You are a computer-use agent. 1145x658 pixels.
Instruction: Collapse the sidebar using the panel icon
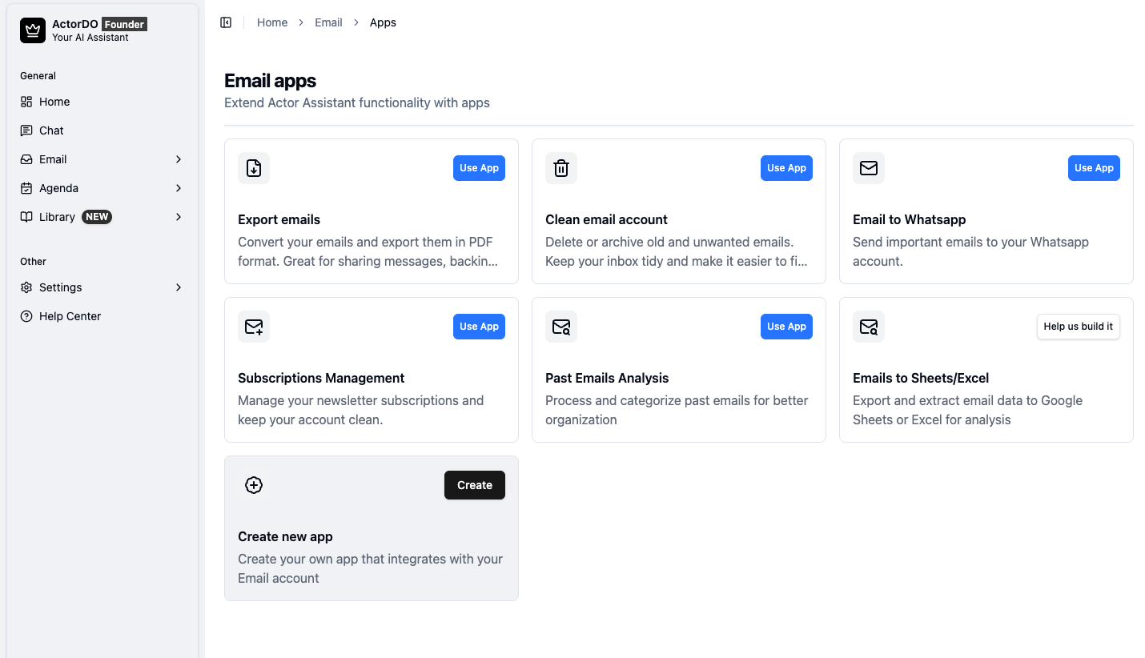click(x=226, y=22)
